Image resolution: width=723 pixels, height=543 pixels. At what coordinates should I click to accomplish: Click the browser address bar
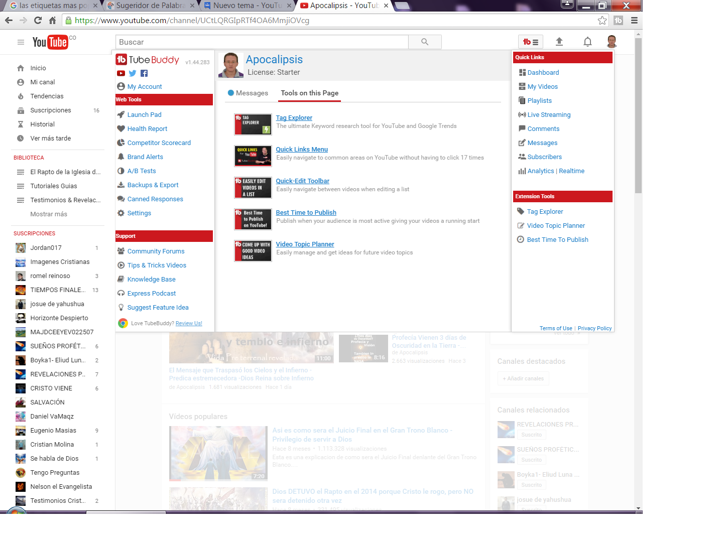click(335, 21)
